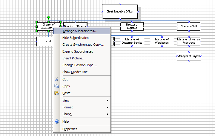215x136 pixels.
Task: Open the Shape submenu arrow
Action: coord(107,114)
